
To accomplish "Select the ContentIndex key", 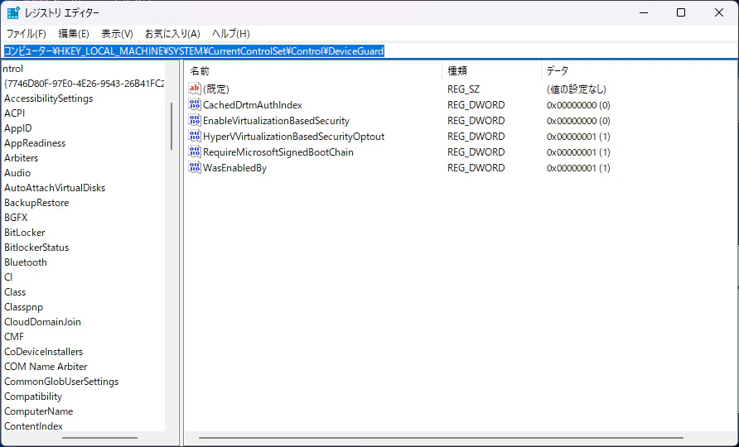I will click(33, 426).
